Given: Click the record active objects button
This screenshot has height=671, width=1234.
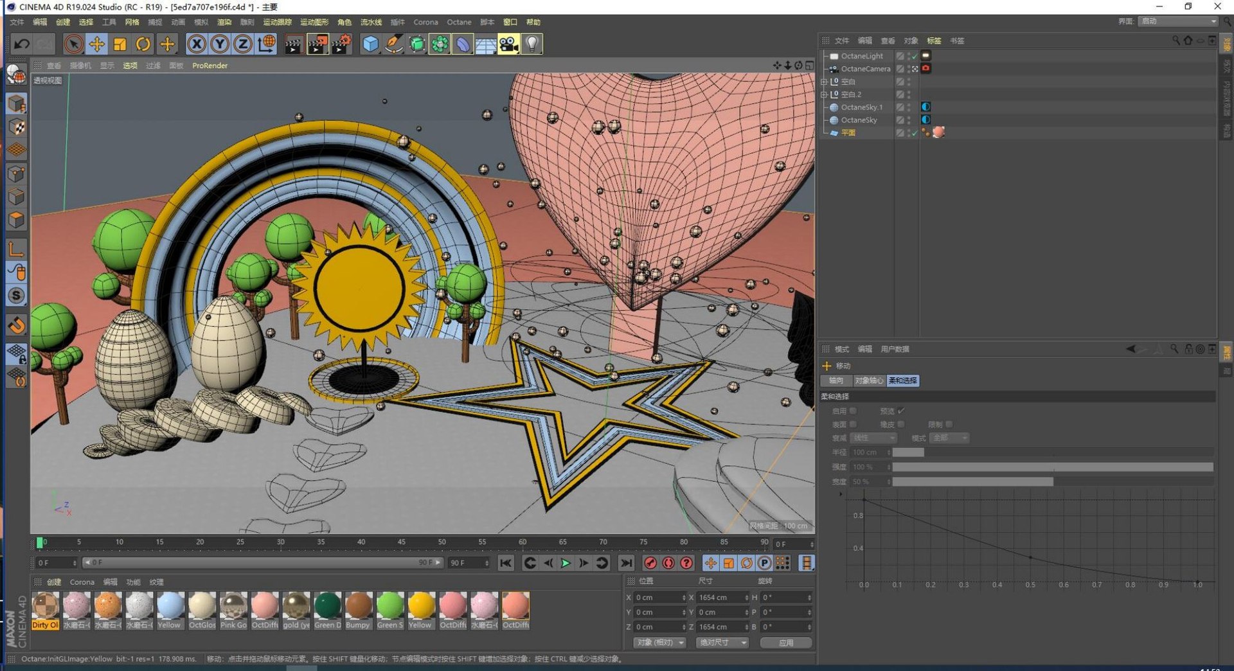Looking at the screenshot, I should [650, 563].
